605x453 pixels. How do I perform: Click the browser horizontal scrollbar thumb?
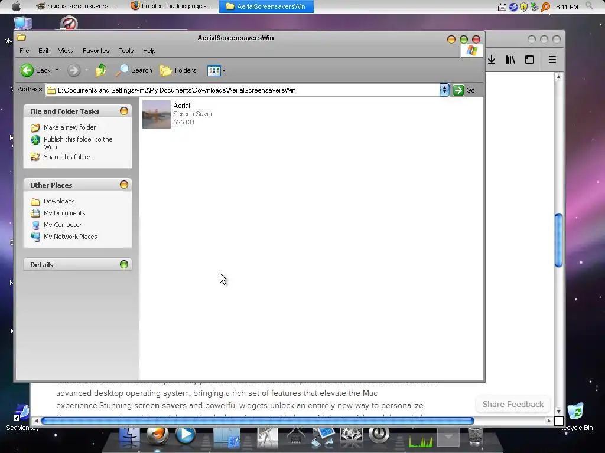click(x=258, y=421)
